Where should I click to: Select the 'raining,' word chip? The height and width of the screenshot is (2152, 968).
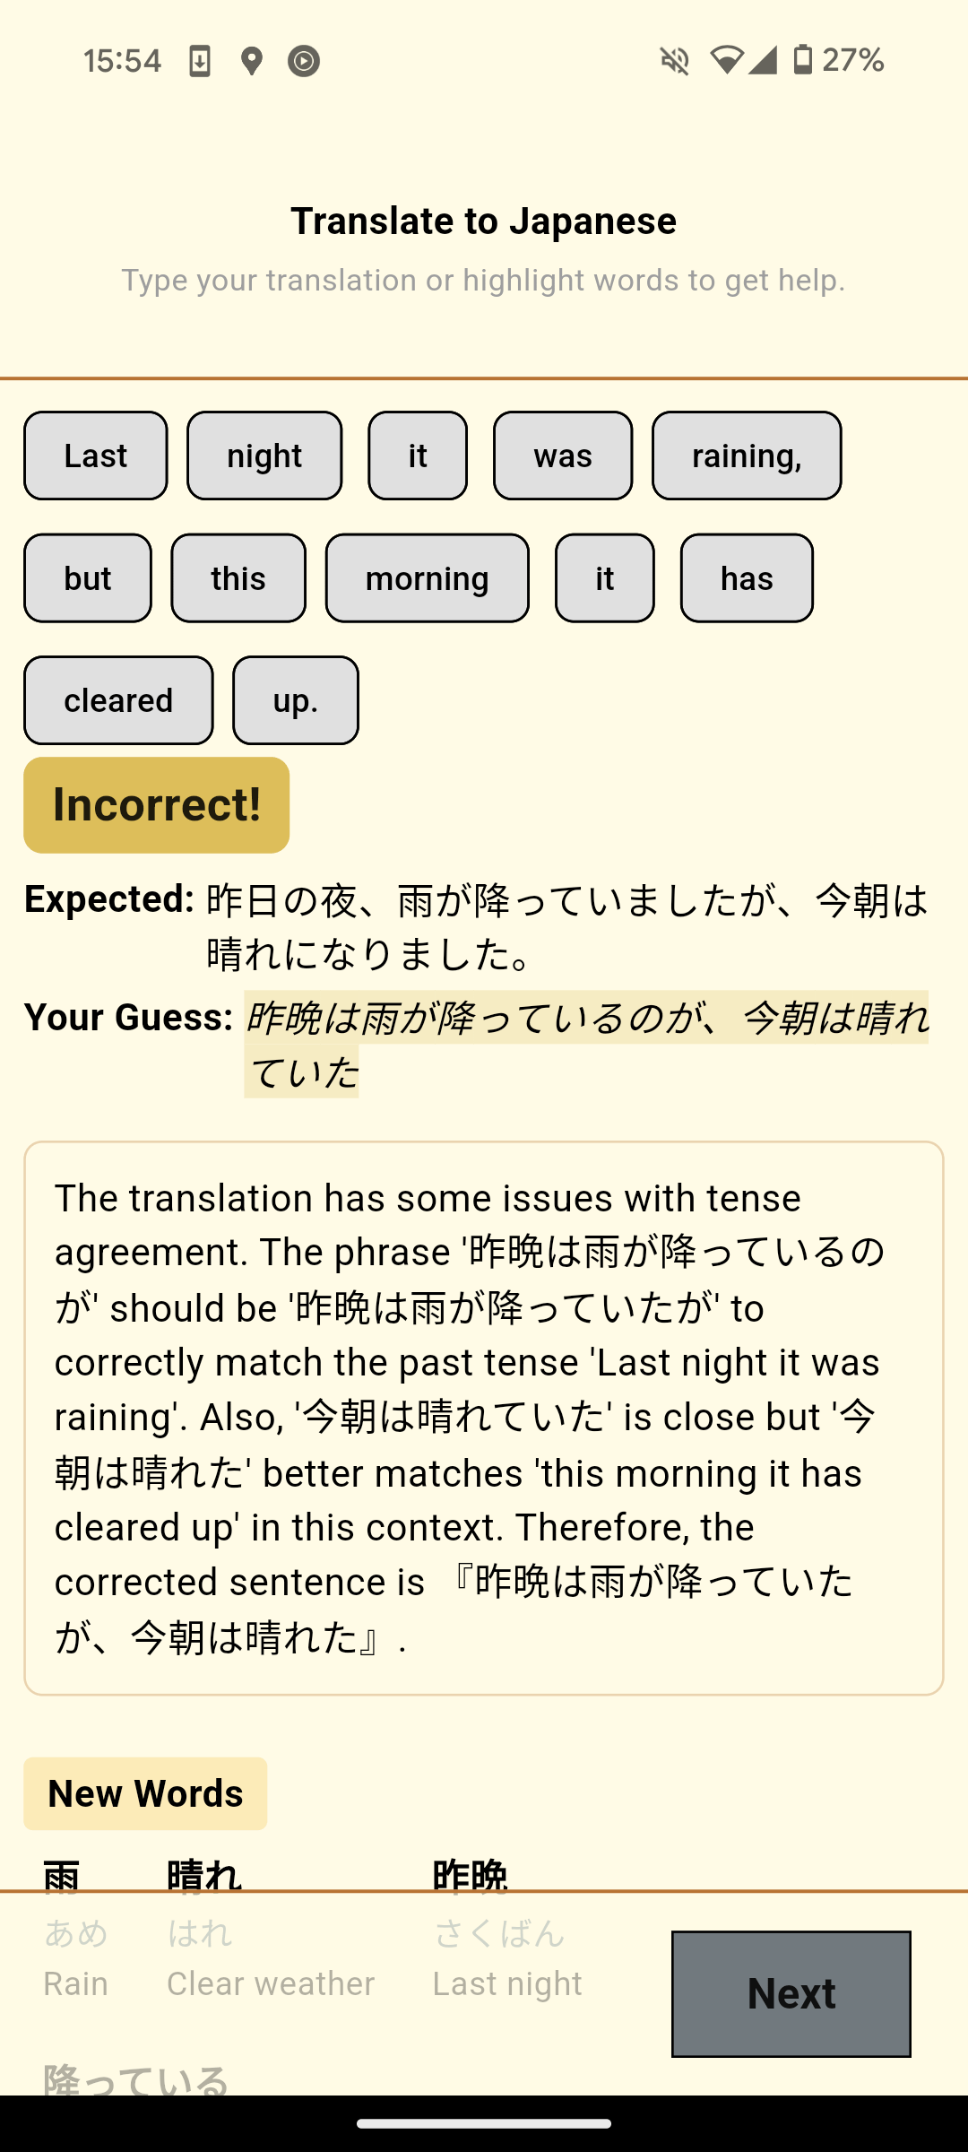point(747,456)
